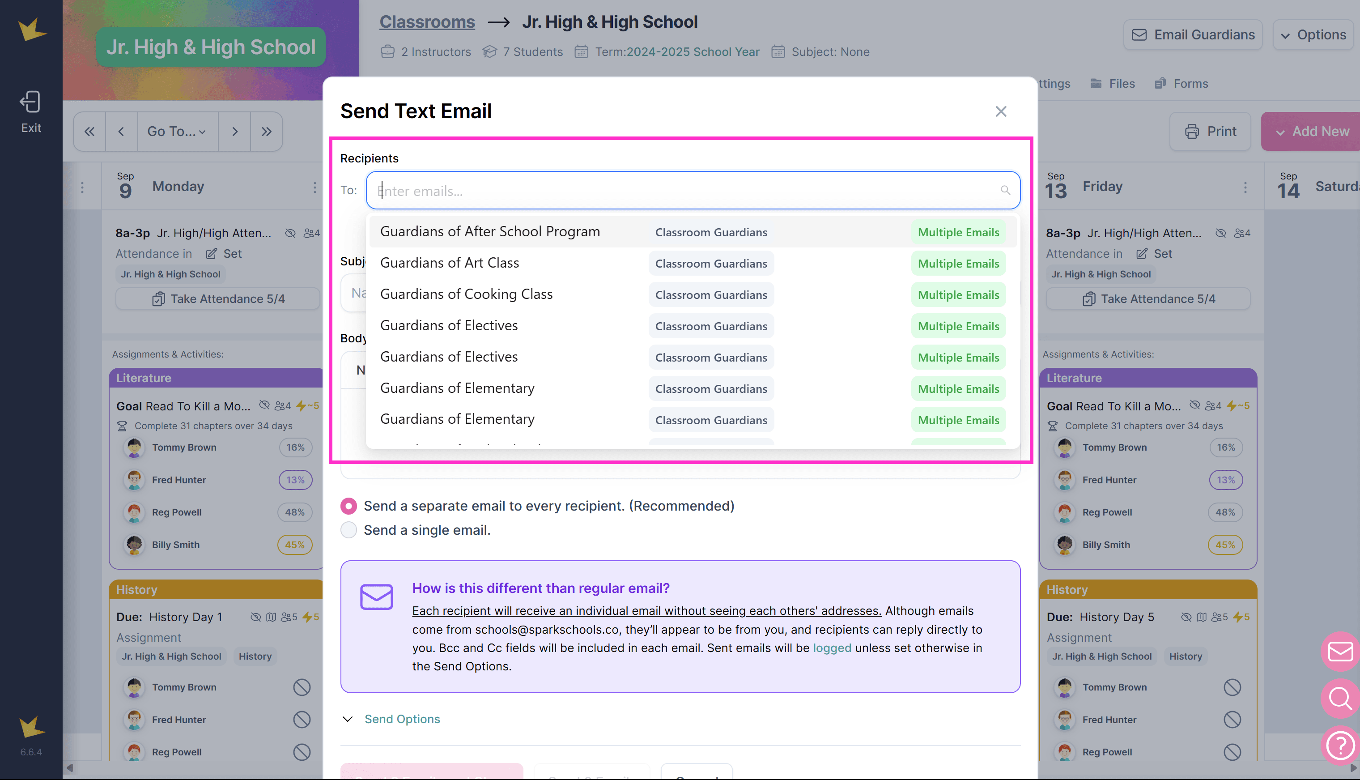The width and height of the screenshot is (1360, 780).
Task: Open the pink help question button
Action: click(1340, 745)
